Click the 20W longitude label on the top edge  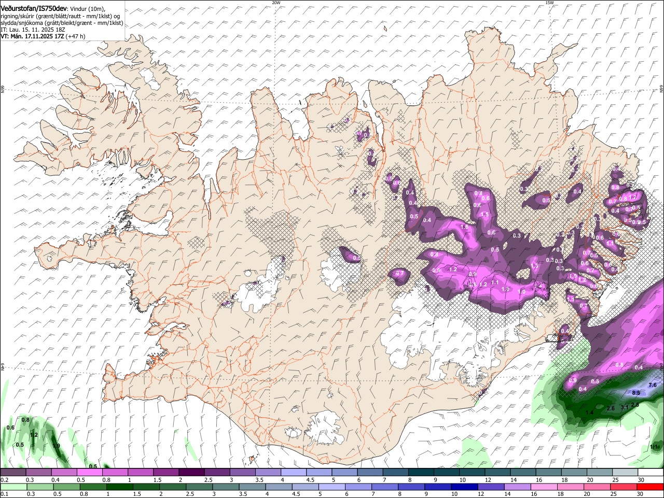click(276, 3)
